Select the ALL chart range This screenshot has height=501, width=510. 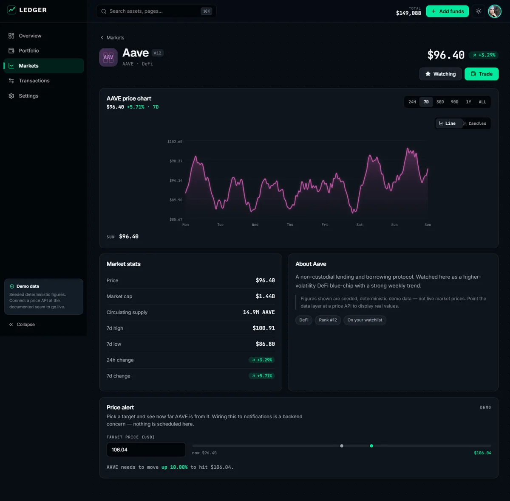482,102
